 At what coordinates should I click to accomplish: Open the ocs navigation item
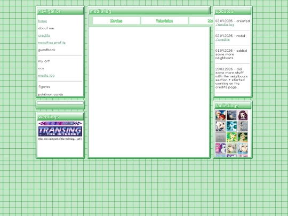(x=41, y=68)
